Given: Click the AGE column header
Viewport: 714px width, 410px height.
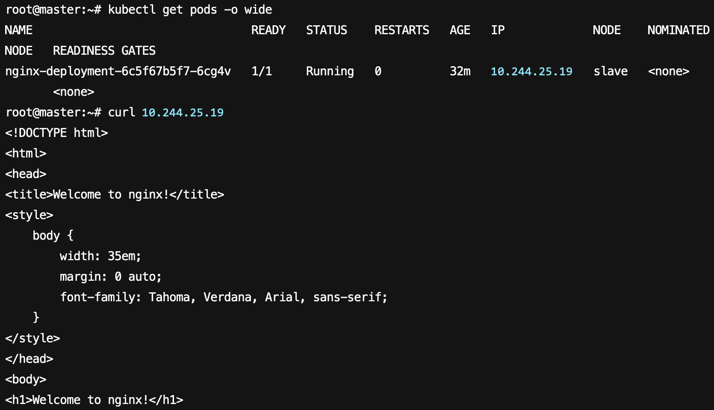Looking at the screenshot, I should point(460,30).
